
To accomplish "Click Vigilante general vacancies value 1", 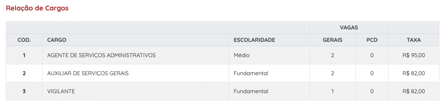I will pos(333,91).
